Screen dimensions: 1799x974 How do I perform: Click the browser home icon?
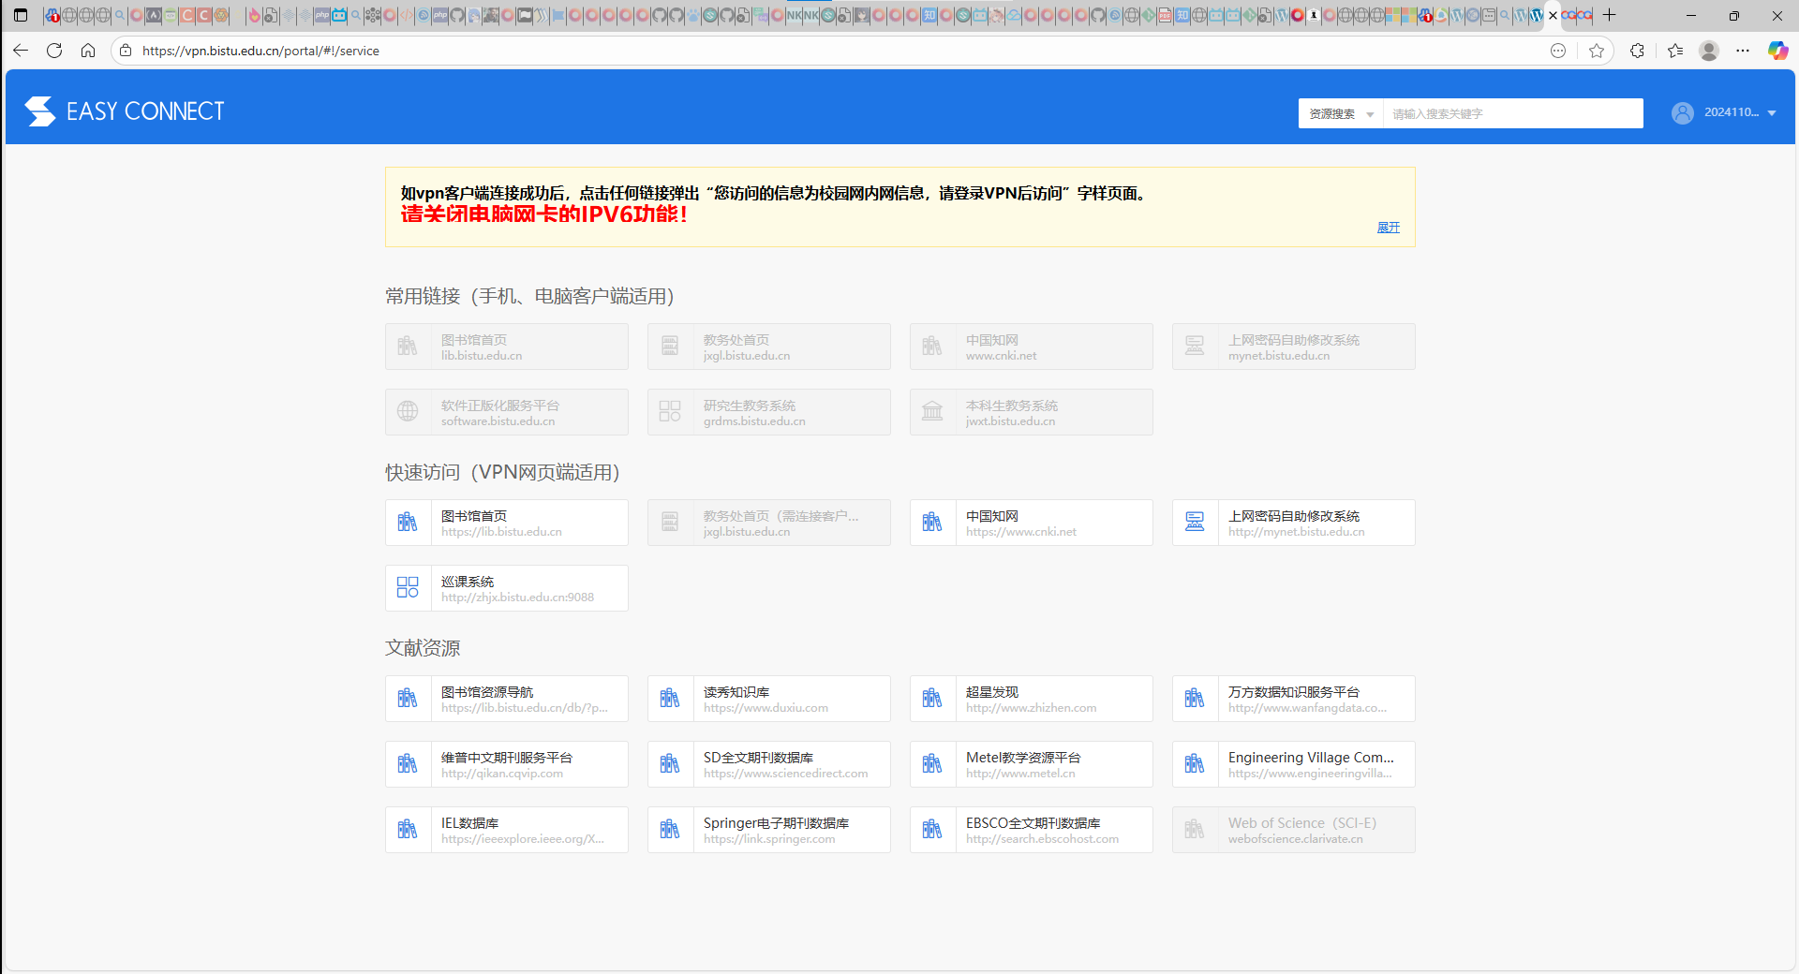(x=88, y=51)
